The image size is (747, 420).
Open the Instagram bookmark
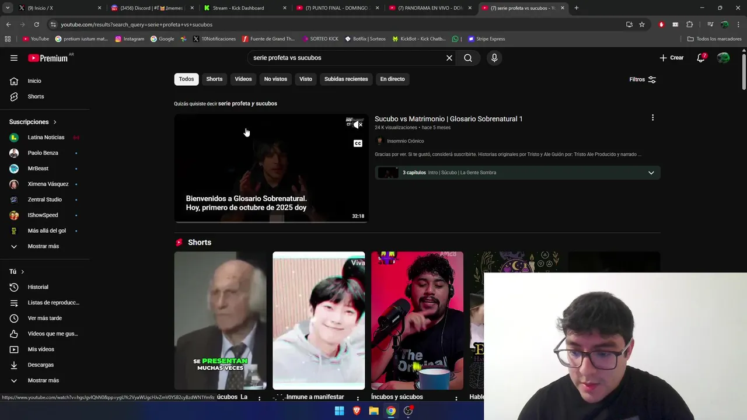[x=130, y=39]
